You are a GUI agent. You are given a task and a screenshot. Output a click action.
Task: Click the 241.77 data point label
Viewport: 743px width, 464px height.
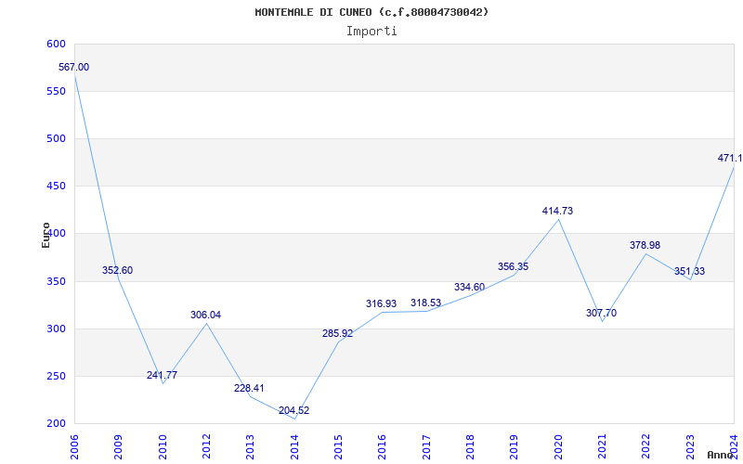[162, 375]
